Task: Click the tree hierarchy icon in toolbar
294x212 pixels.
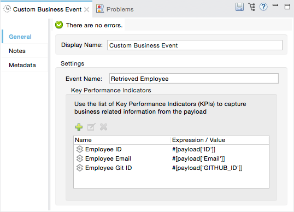Action: tap(251, 7)
